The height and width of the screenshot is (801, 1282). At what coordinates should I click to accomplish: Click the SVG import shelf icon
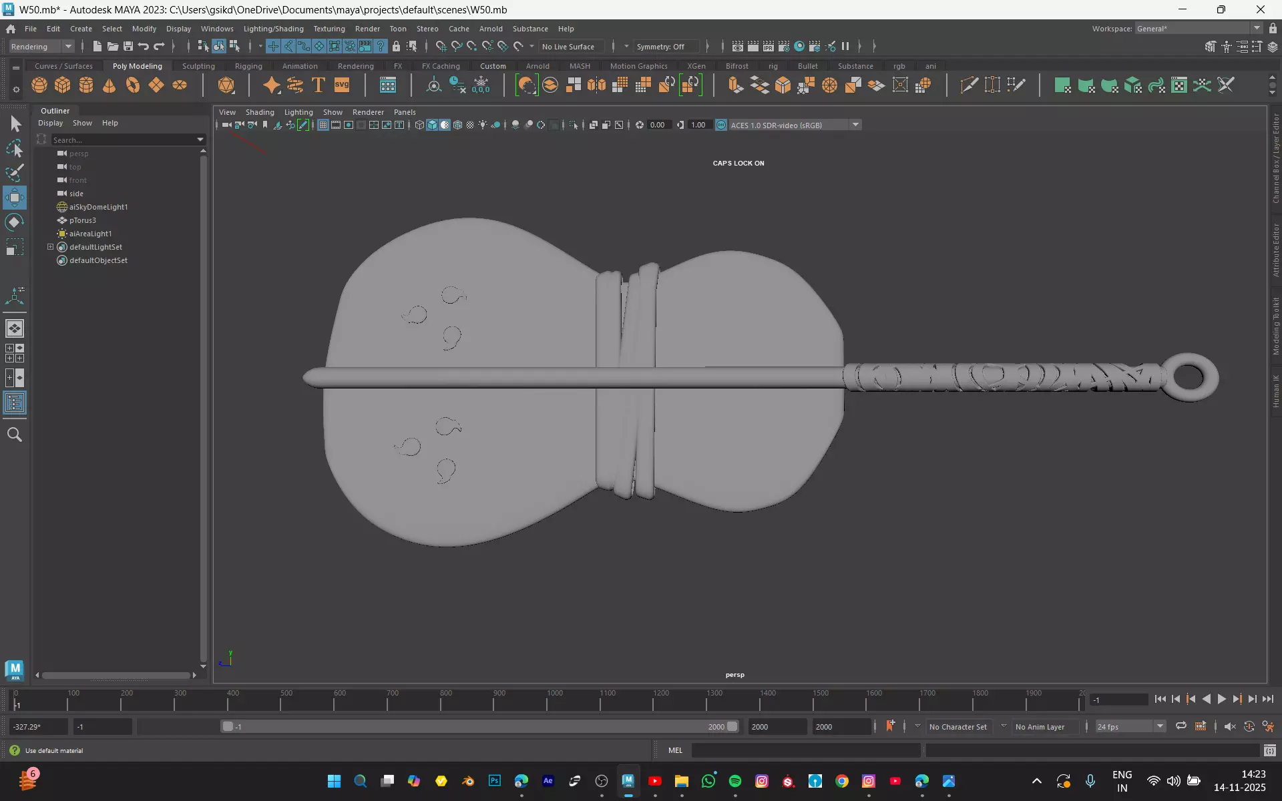pyautogui.click(x=342, y=85)
